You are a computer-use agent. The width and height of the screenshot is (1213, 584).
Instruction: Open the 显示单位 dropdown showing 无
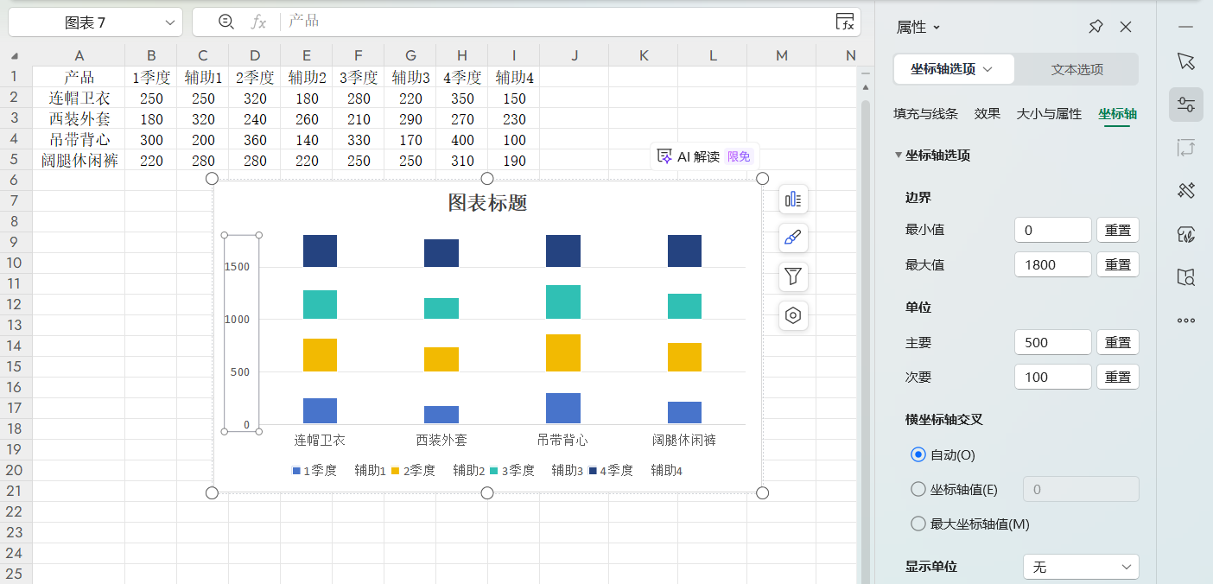tap(1081, 566)
